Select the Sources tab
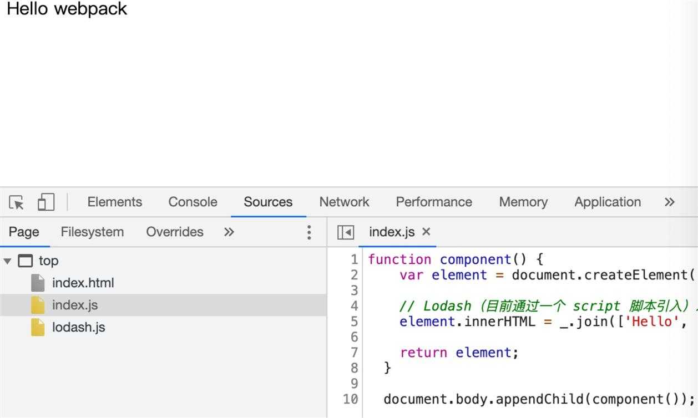 coord(268,202)
